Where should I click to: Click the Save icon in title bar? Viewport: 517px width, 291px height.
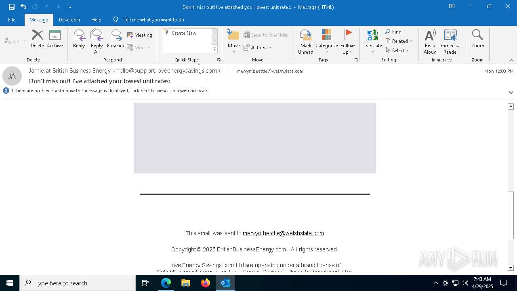(x=12, y=7)
